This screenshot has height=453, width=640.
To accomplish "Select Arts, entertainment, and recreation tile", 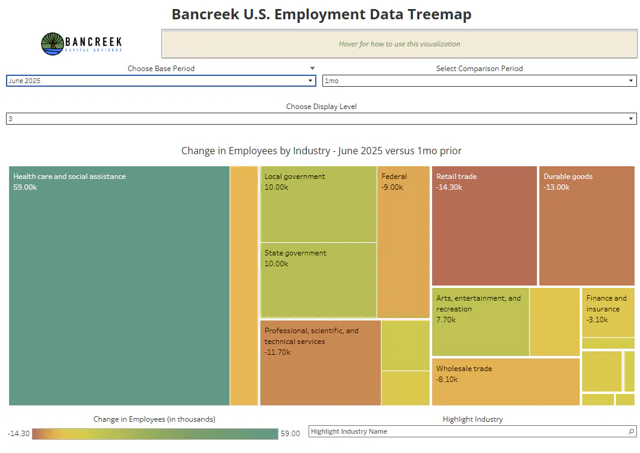I will pos(480,322).
